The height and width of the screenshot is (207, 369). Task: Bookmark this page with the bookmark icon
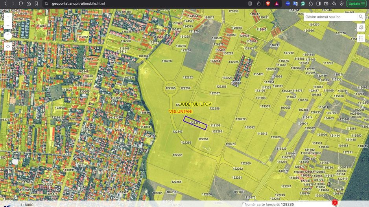[37, 4]
